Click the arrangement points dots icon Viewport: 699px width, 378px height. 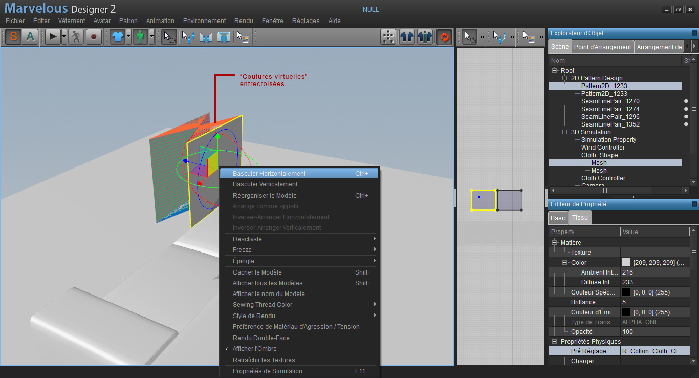[x=389, y=37]
